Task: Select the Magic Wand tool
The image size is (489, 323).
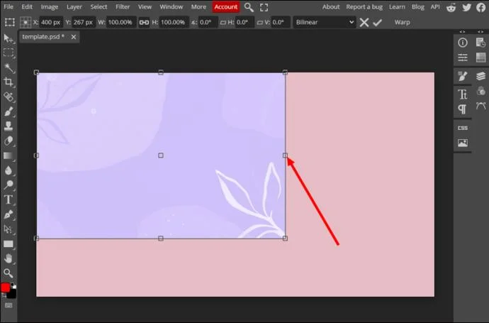Action: click(x=9, y=67)
